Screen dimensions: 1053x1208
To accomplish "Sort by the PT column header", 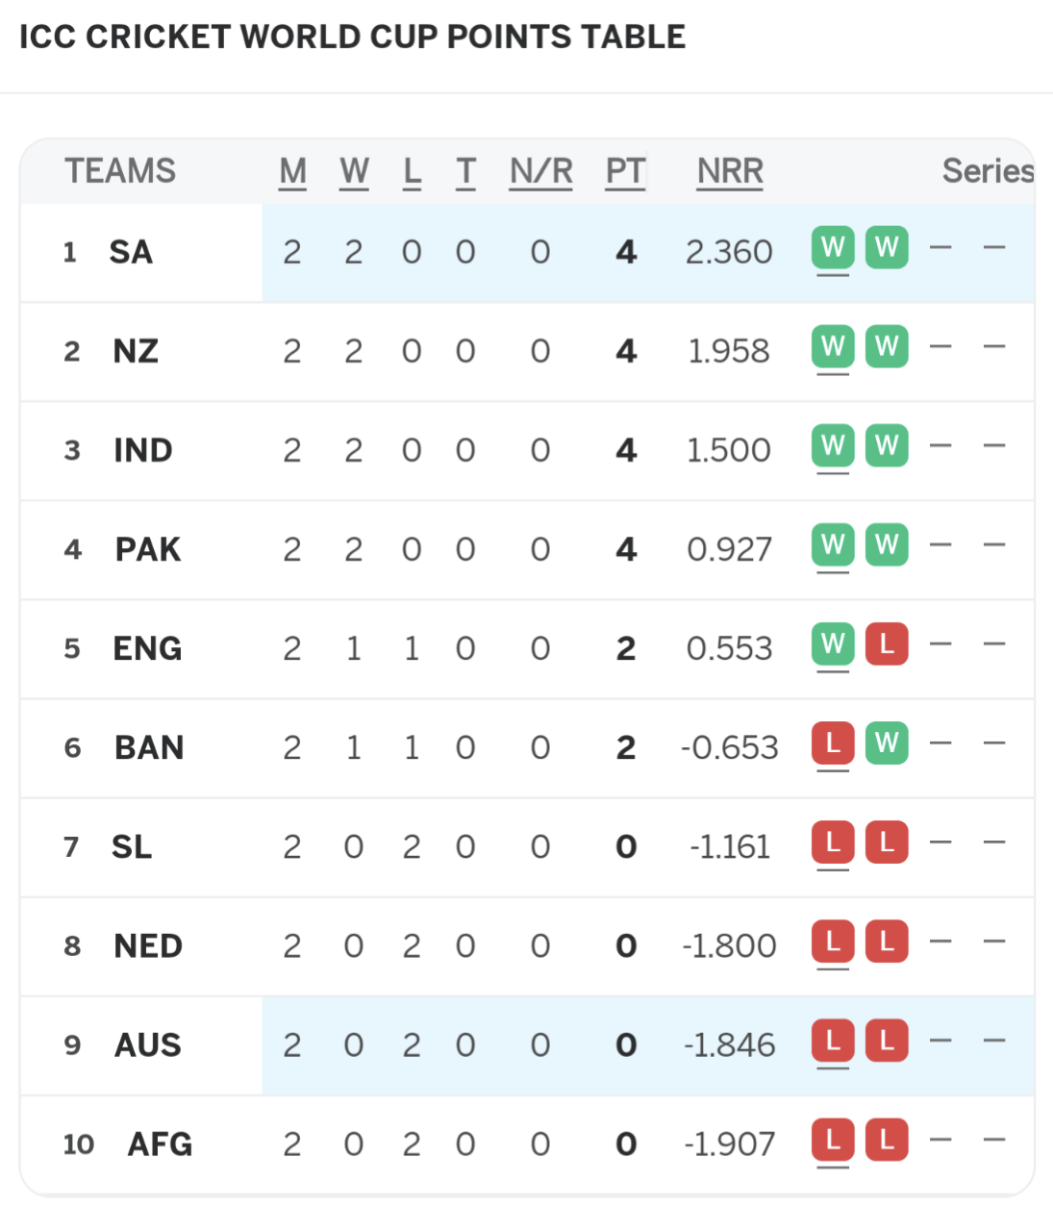I will pyautogui.click(x=625, y=171).
